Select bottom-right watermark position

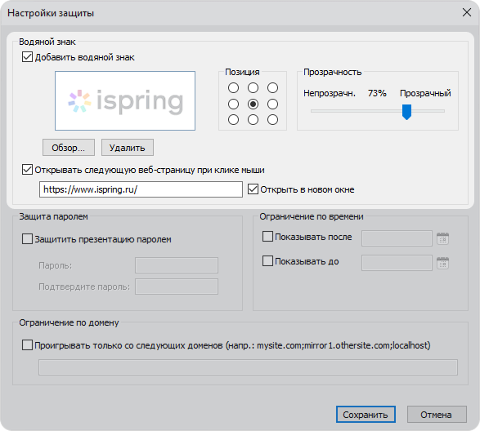[272, 119]
